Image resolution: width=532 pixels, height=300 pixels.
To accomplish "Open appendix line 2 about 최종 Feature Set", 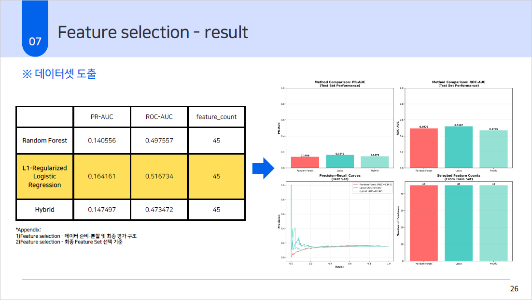I will click(x=71, y=242).
